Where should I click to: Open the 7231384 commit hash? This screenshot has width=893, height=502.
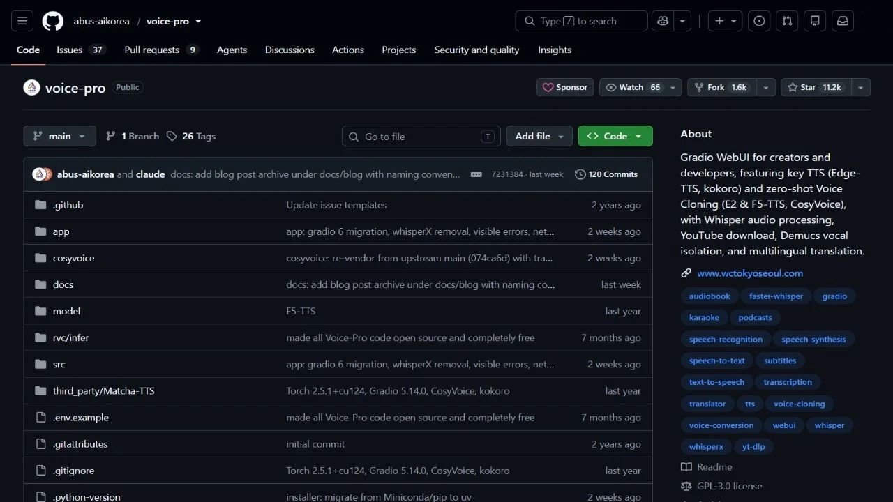pyautogui.click(x=507, y=174)
